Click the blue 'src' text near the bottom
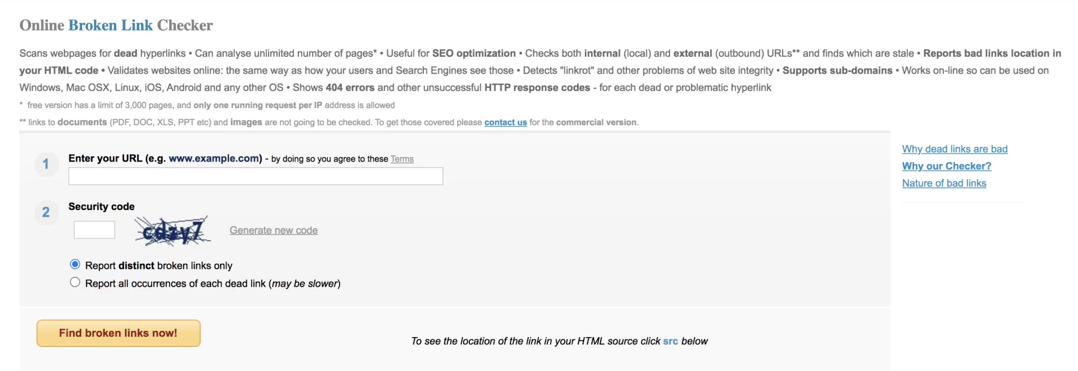 click(x=670, y=341)
